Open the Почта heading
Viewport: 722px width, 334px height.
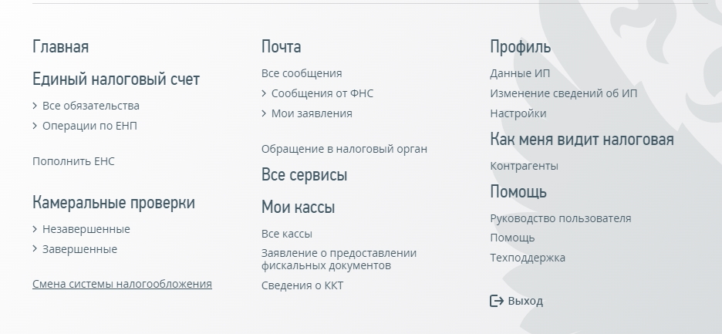[x=282, y=47]
